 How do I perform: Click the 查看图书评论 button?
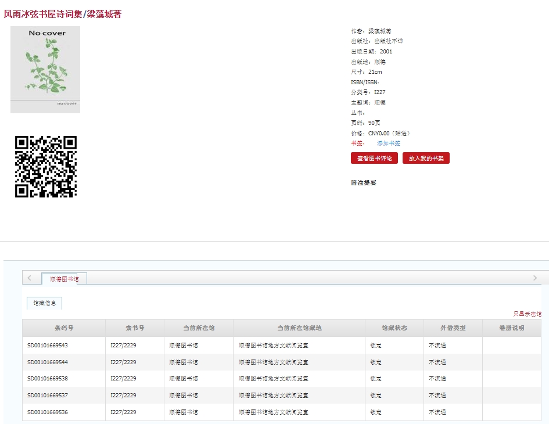pyautogui.click(x=374, y=158)
